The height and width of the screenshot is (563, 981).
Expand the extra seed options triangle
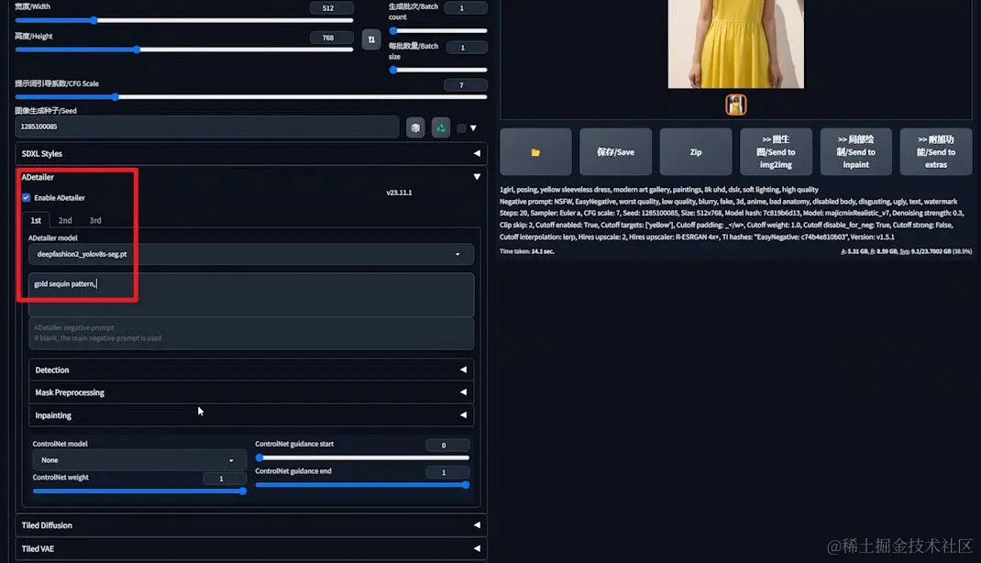[x=473, y=127]
